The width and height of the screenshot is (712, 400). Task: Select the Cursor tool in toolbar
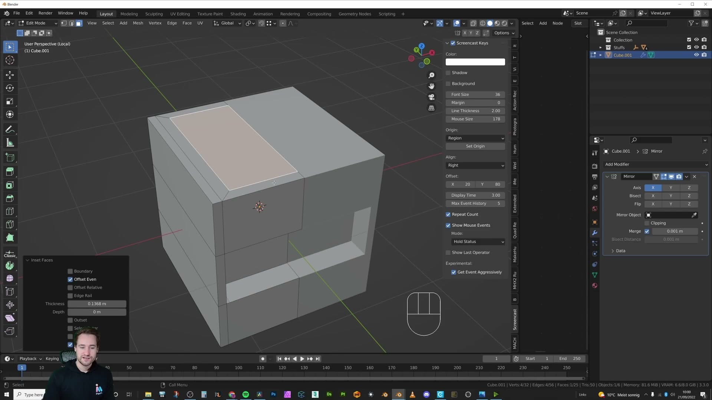click(10, 60)
